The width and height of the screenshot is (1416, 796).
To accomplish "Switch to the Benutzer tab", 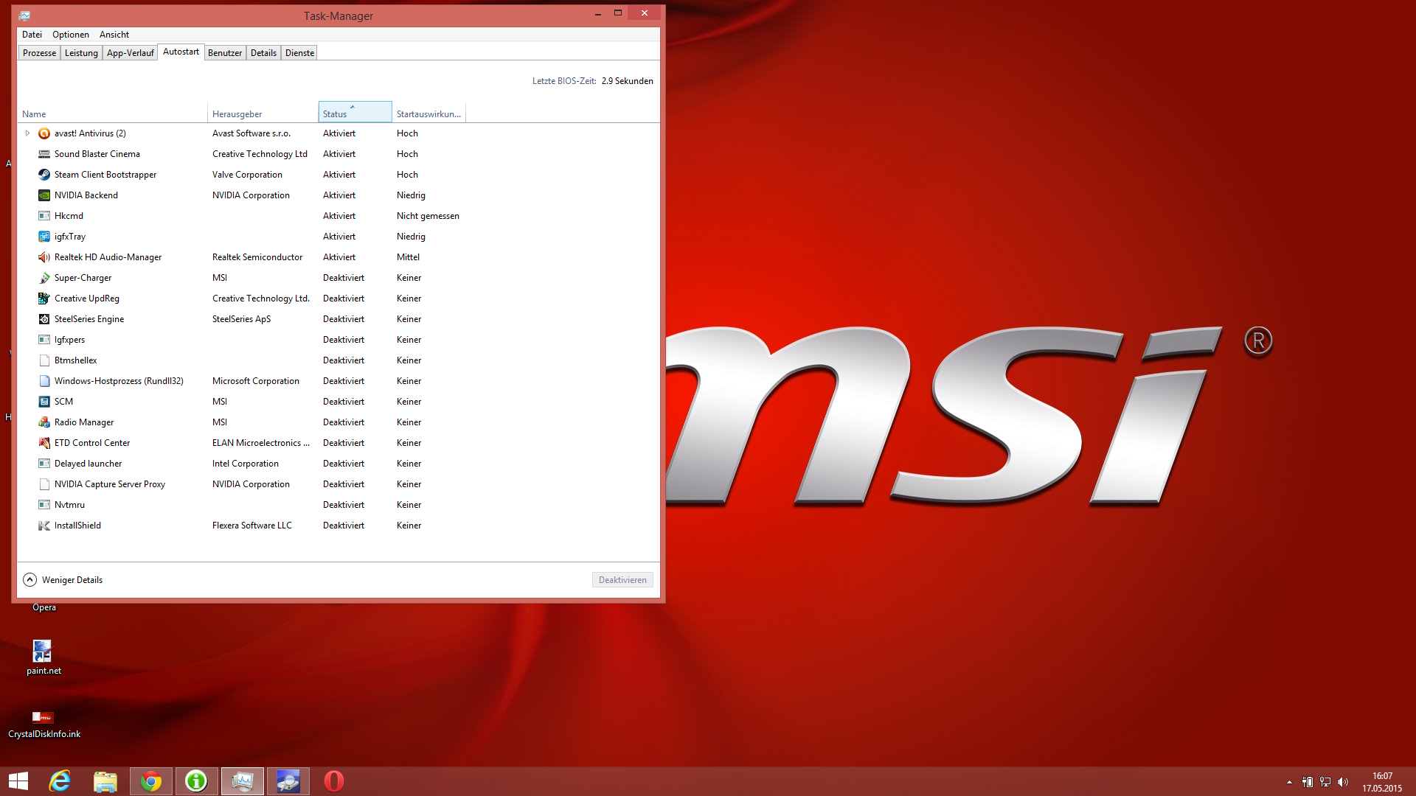I will [225, 53].
